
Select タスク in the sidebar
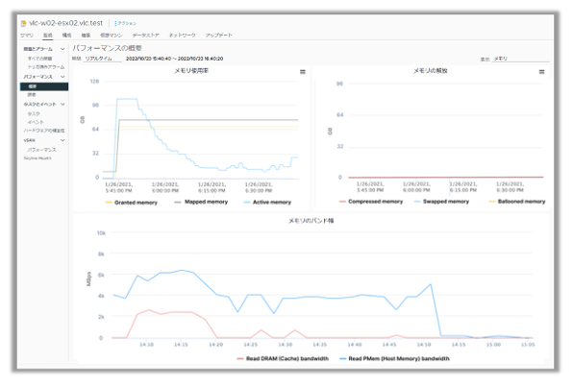pyautogui.click(x=34, y=114)
